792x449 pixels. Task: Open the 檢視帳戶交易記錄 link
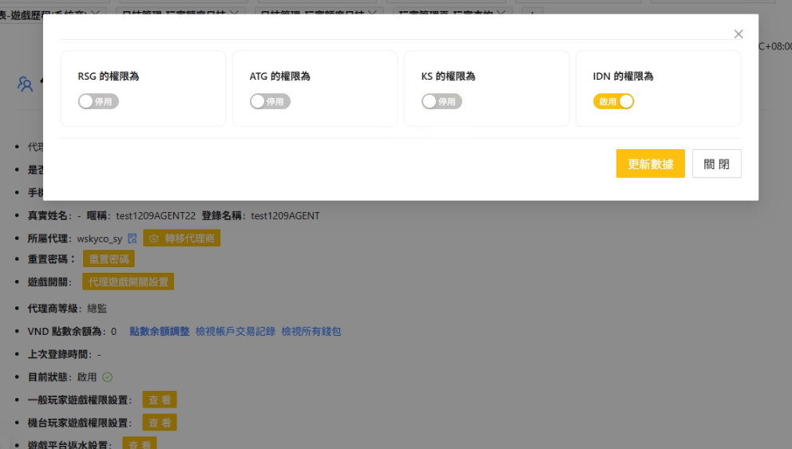click(x=236, y=331)
